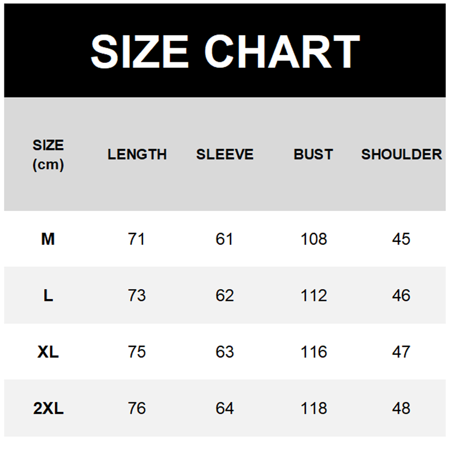This screenshot has width=449, height=449.
Task: Click the 2XL size row label
Action: click(48, 409)
